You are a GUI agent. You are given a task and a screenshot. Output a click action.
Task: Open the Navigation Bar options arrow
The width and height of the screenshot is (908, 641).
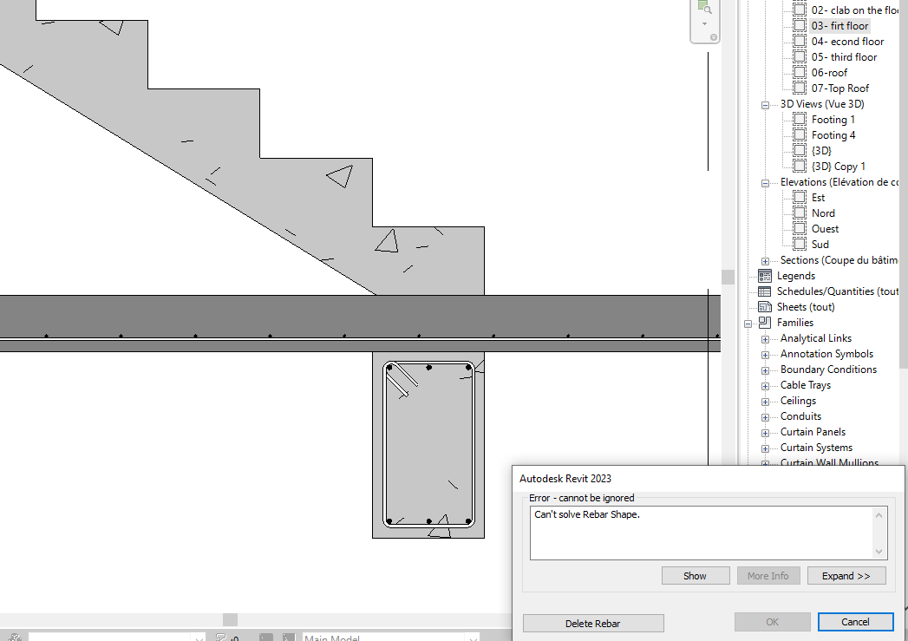point(704,24)
